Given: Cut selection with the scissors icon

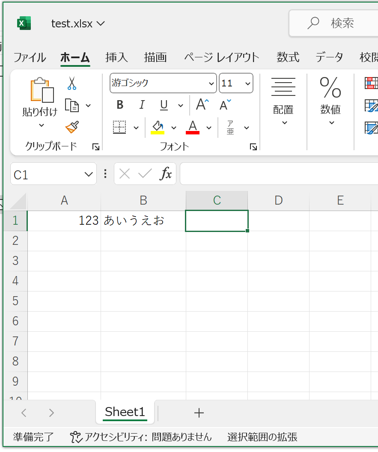Looking at the screenshot, I should coord(72,83).
